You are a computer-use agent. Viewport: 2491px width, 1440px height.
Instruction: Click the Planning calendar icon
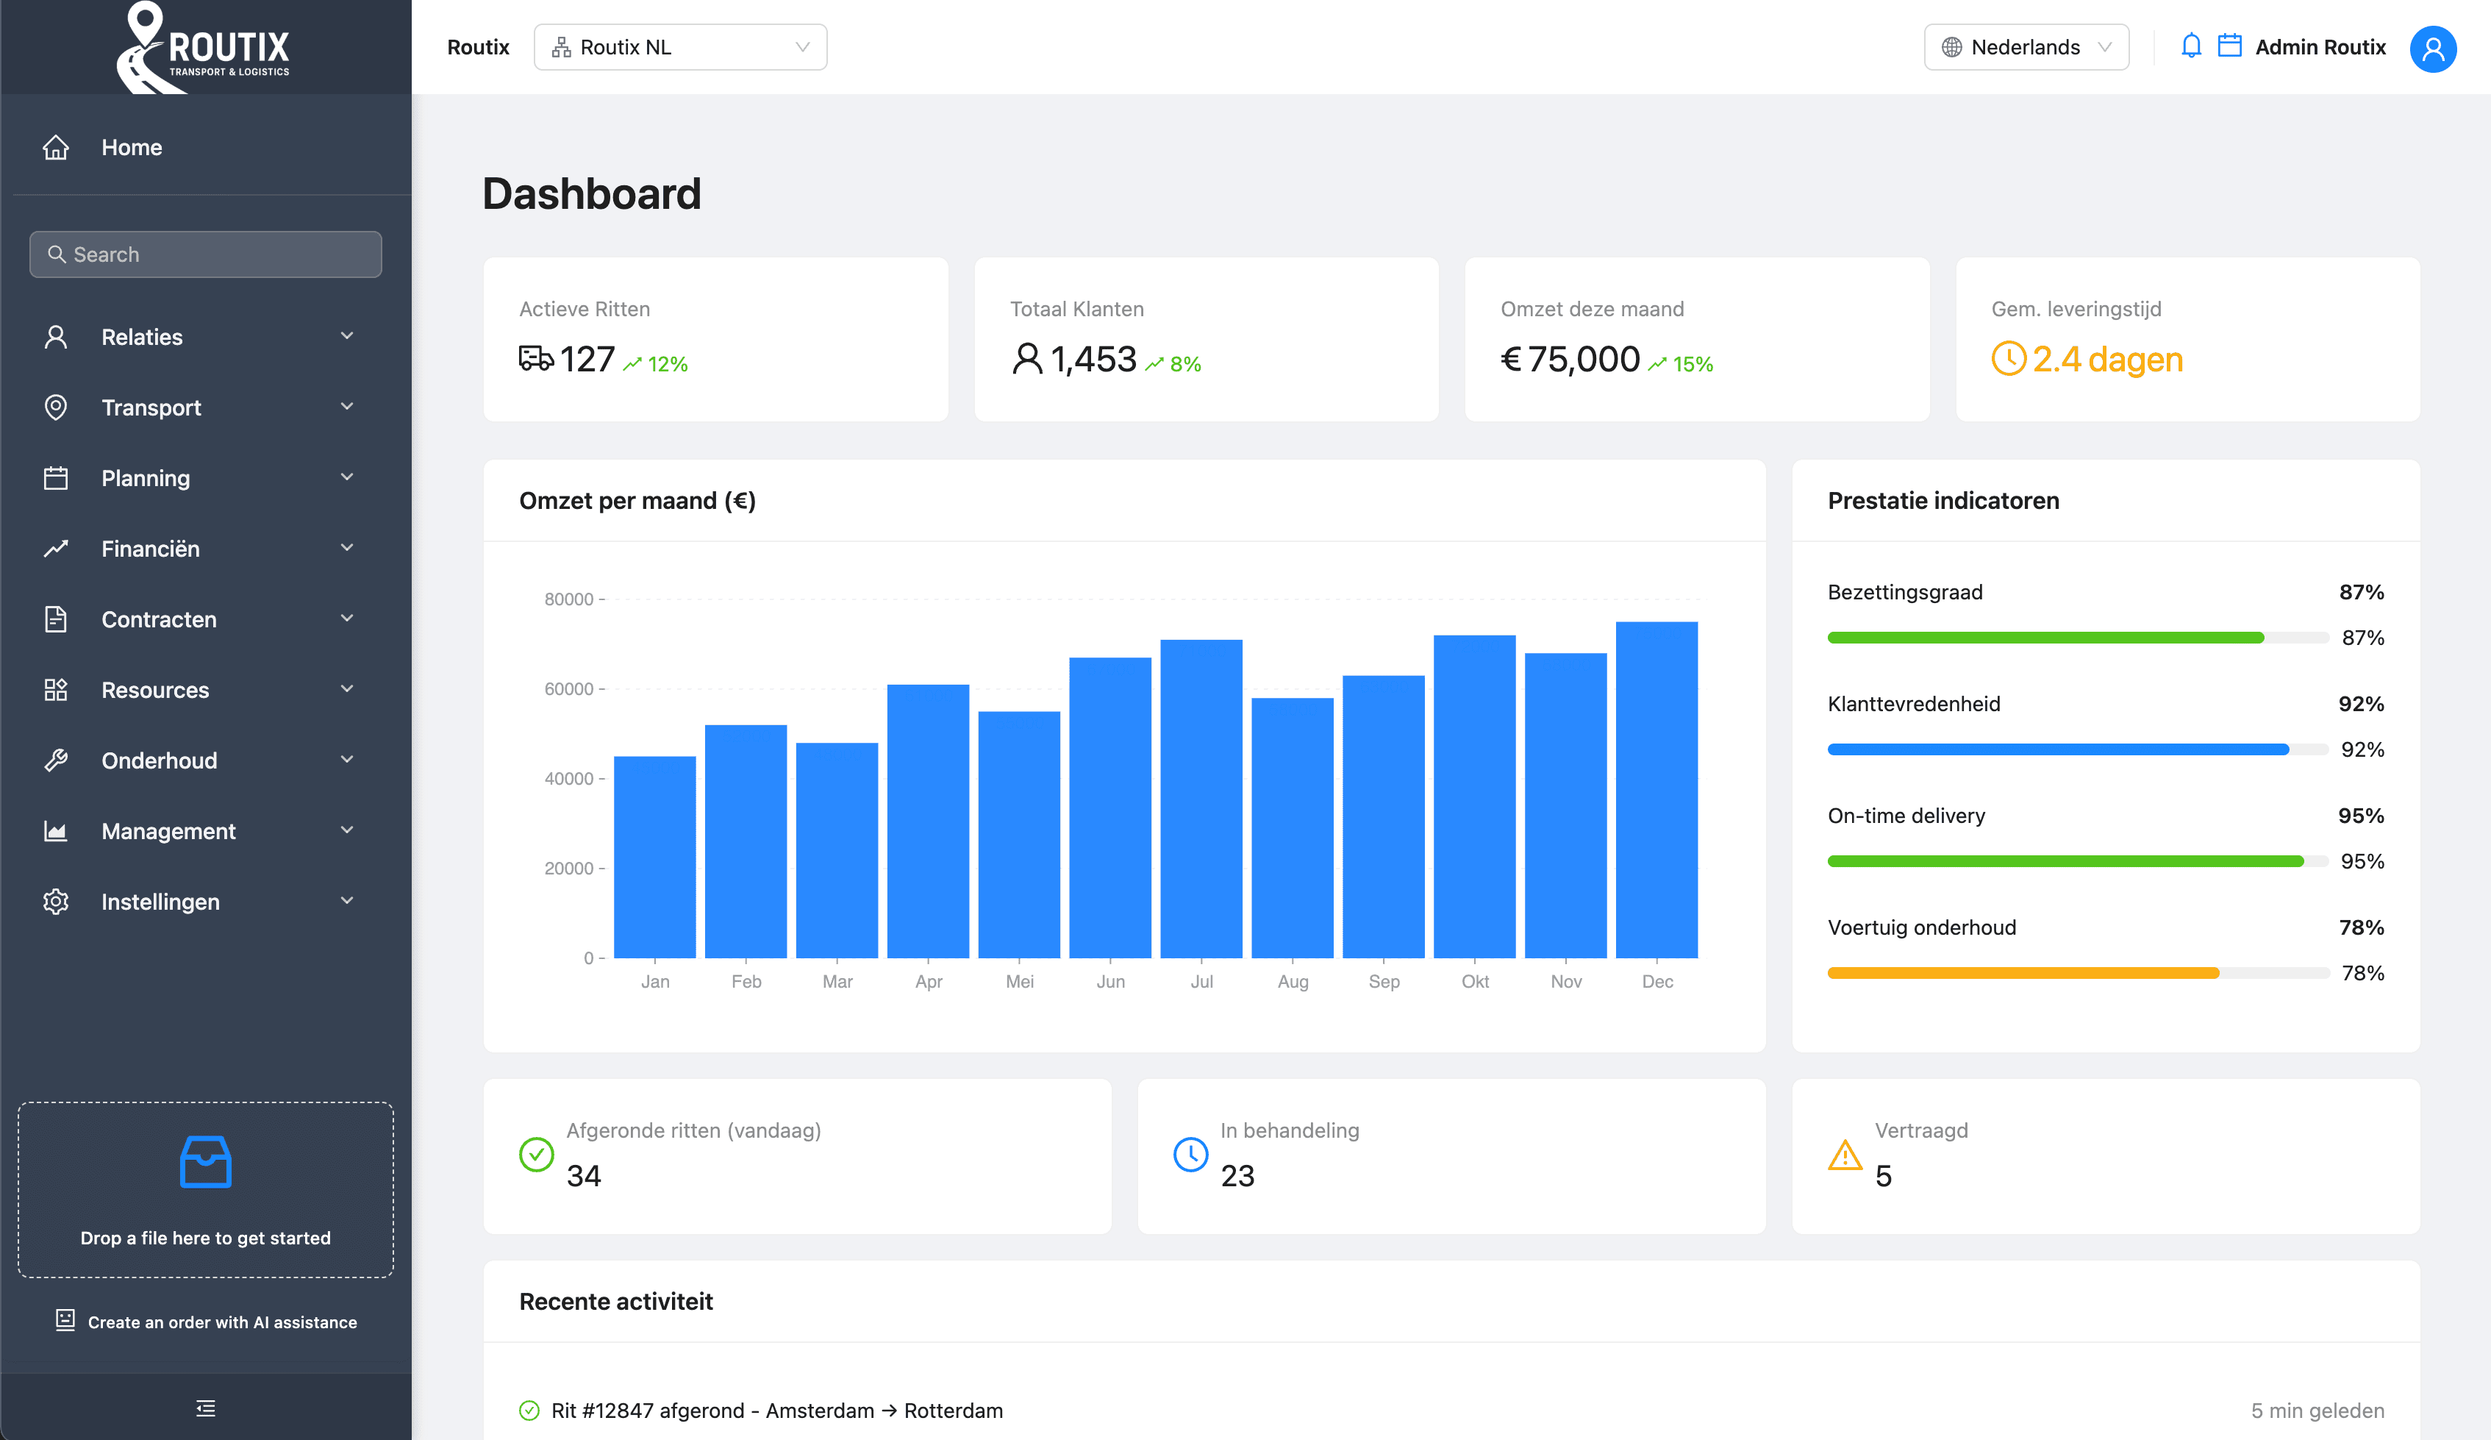coord(57,478)
